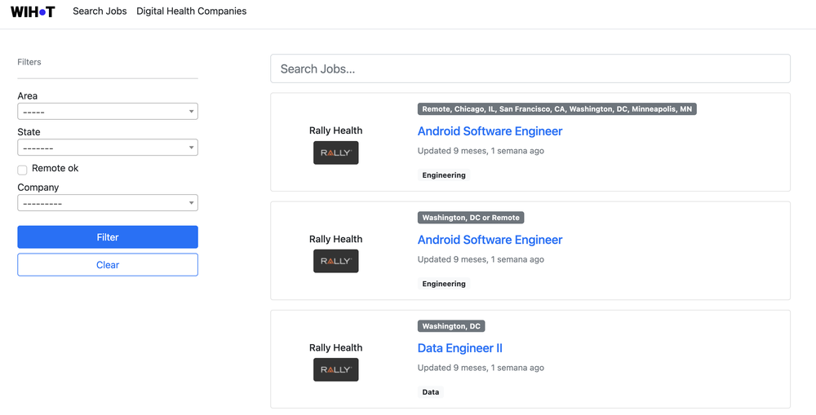Click Rally logo in first job card
This screenshot has width=816, height=415.
pyautogui.click(x=335, y=152)
